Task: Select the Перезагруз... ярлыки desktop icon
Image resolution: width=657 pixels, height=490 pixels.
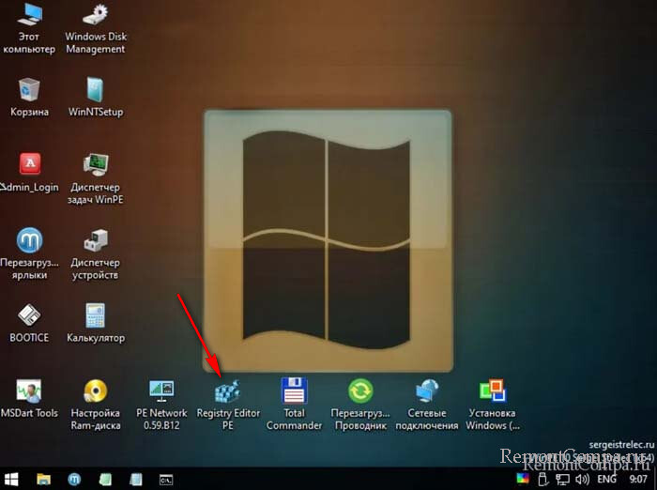Action: [29, 254]
